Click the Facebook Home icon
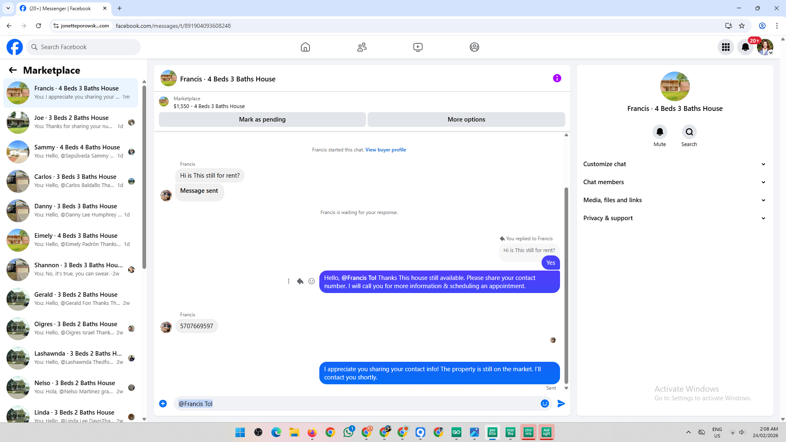Viewport: 786px width, 442px height. [305, 47]
